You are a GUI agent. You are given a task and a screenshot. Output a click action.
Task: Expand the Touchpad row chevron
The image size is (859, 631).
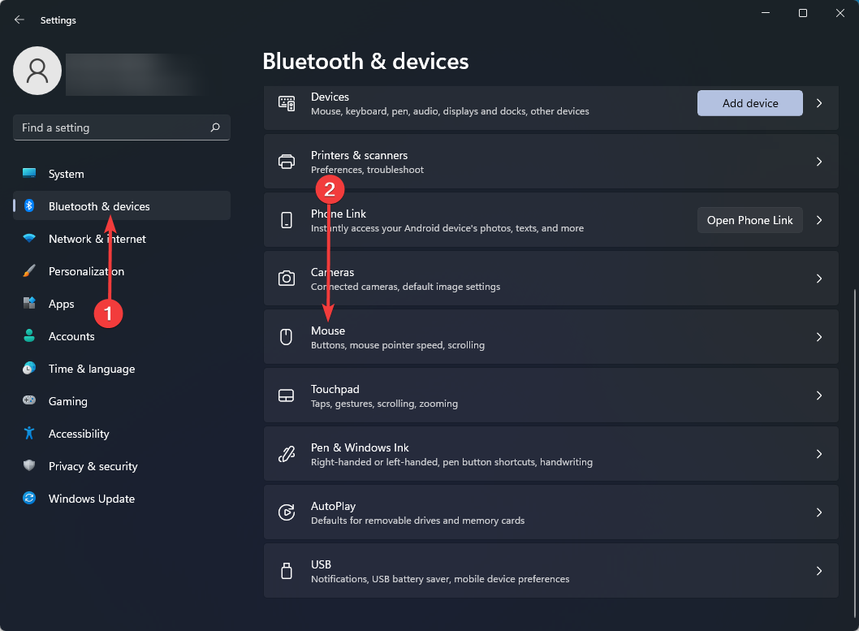pos(819,395)
